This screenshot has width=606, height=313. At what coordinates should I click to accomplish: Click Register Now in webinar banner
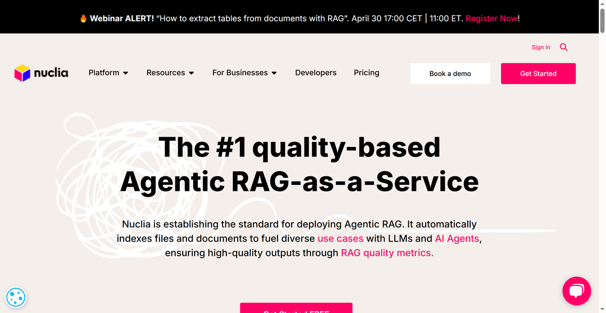coord(491,18)
